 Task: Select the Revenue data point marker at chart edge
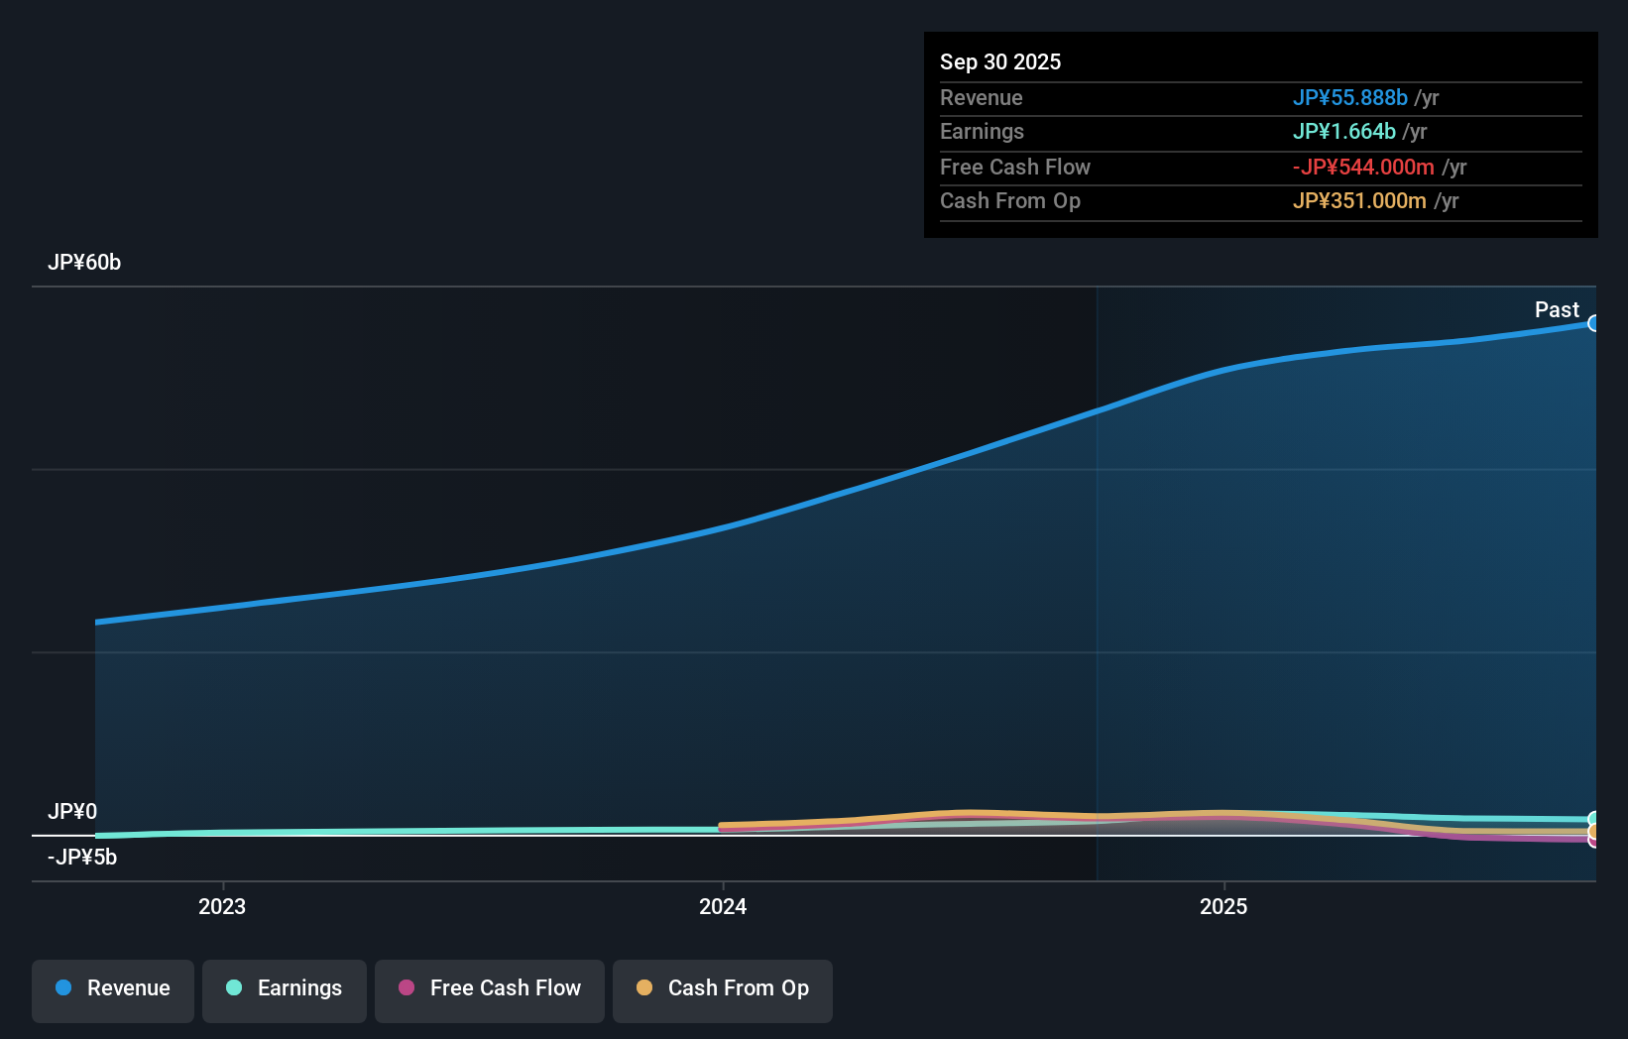tap(1594, 324)
